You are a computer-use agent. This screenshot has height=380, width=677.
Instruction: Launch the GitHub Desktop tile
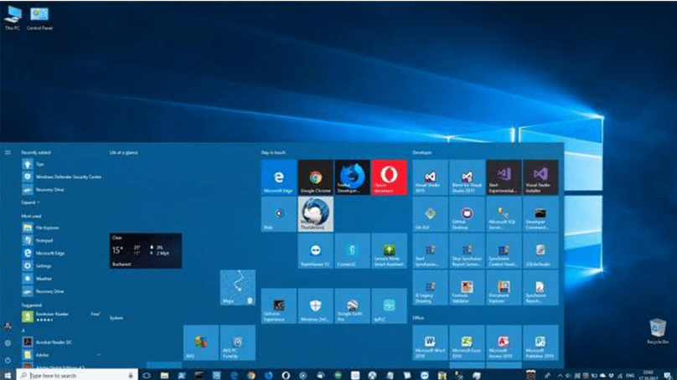pyautogui.click(x=467, y=213)
